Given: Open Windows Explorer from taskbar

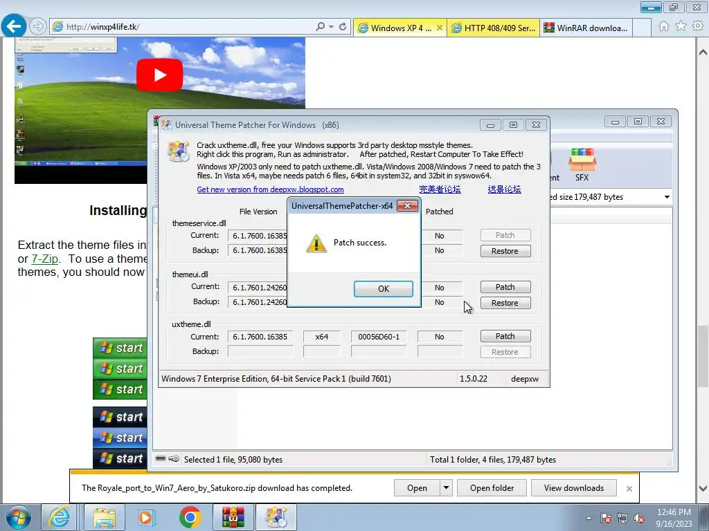Looking at the screenshot, I should point(105,517).
